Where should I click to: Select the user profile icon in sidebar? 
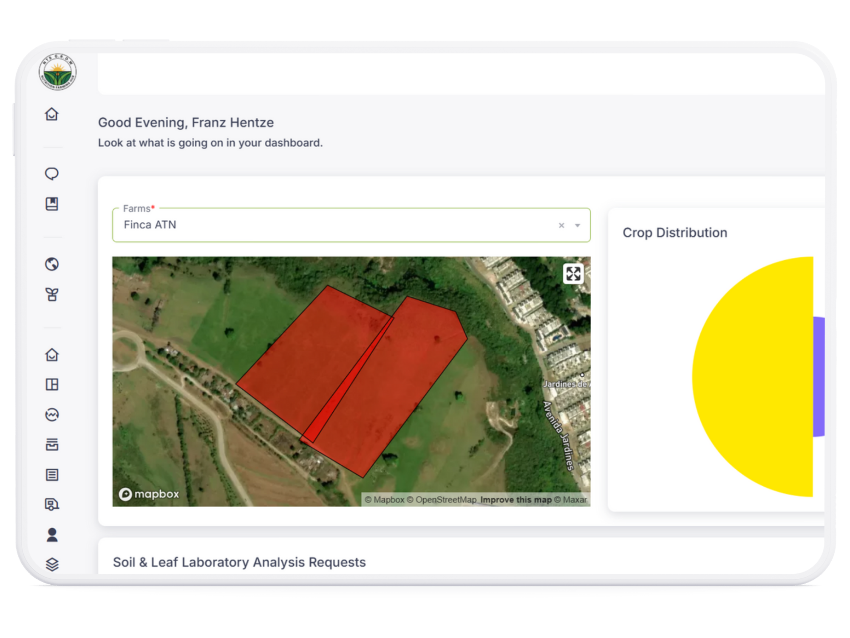52,535
